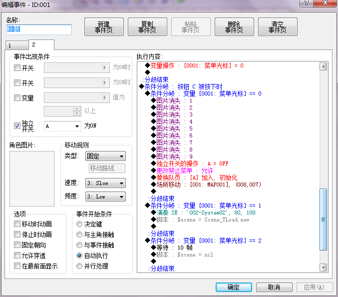Select the 决定键 trigger radio button
Viewport: 338px width, 297px height.
click(79, 224)
